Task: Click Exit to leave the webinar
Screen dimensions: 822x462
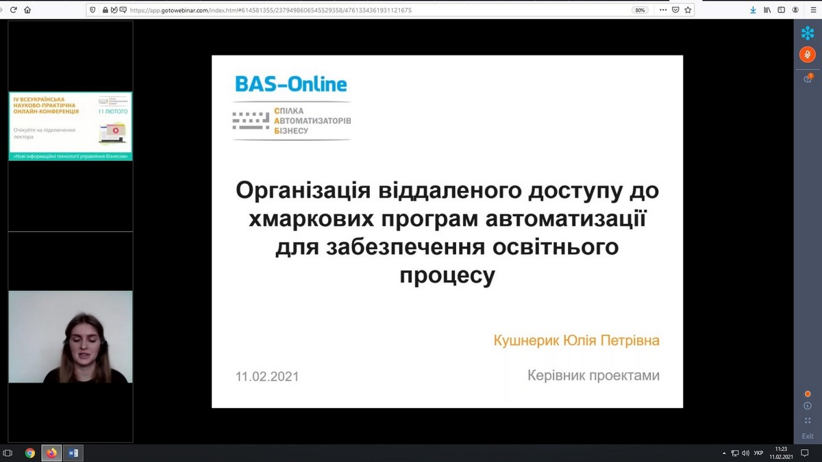Action: coord(808,436)
